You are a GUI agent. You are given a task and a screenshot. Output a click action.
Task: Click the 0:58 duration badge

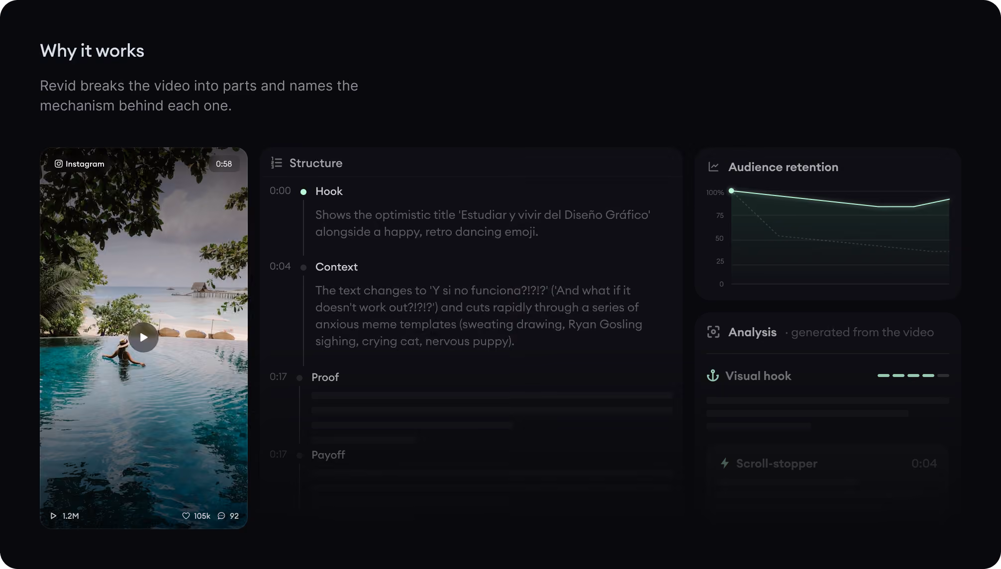224,164
